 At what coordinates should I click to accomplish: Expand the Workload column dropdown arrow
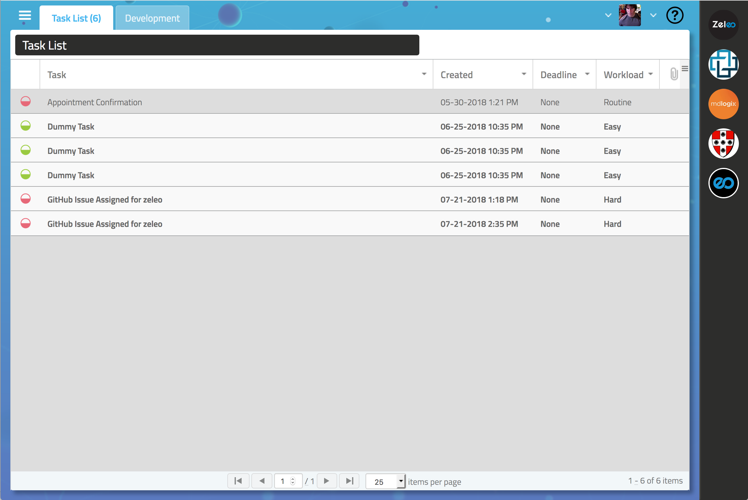point(651,74)
